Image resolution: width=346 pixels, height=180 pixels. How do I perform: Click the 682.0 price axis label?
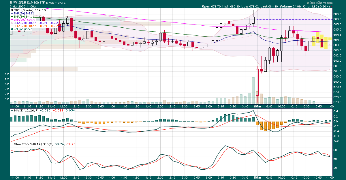338,61
